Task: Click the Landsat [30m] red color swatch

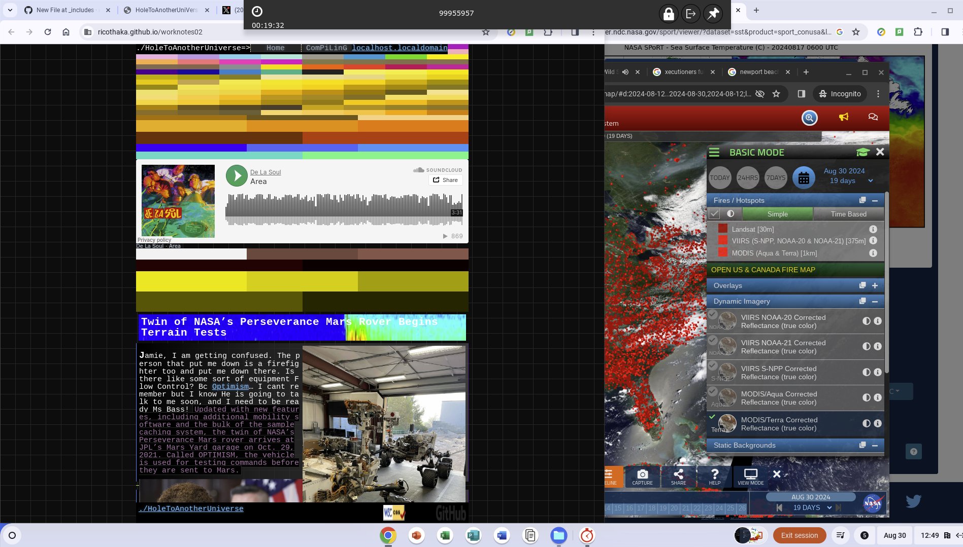Action: [723, 229]
